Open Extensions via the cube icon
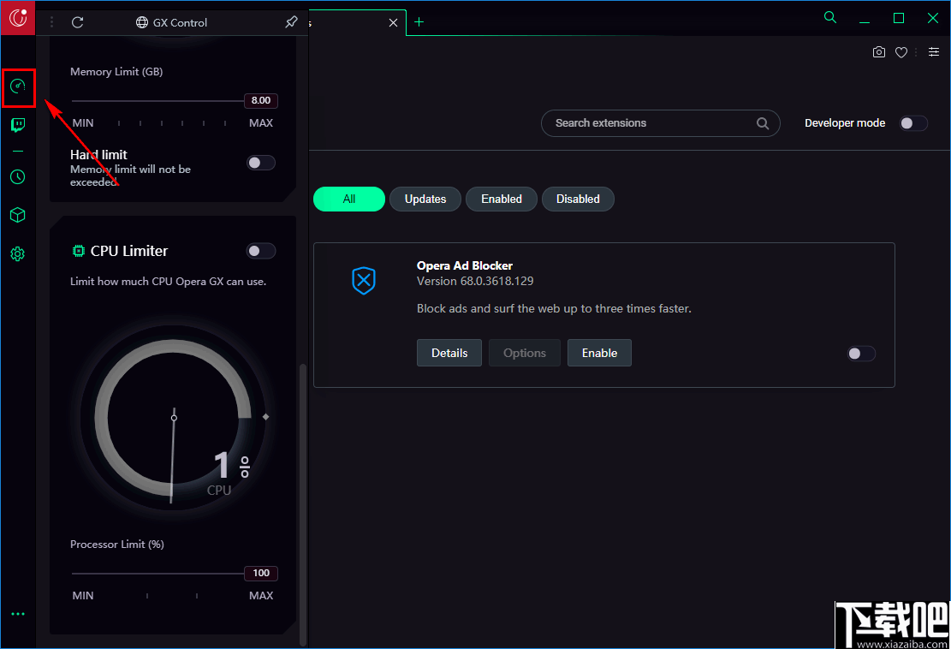Viewport: 951px width, 649px height. coord(18,215)
